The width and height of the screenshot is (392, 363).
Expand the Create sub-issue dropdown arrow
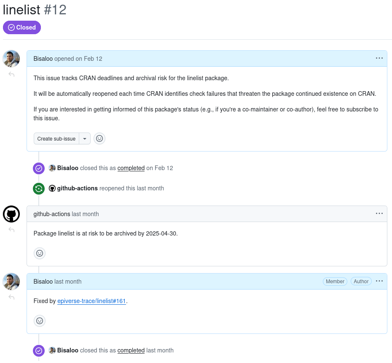[x=85, y=138]
